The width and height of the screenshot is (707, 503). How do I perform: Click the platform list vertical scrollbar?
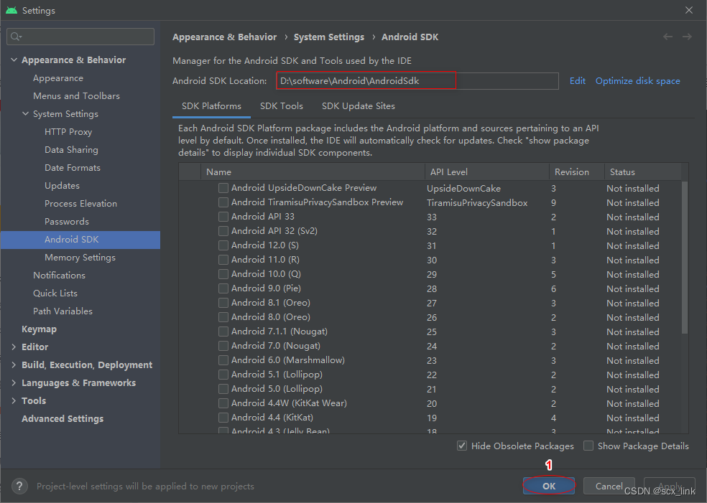tap(685, 258)
